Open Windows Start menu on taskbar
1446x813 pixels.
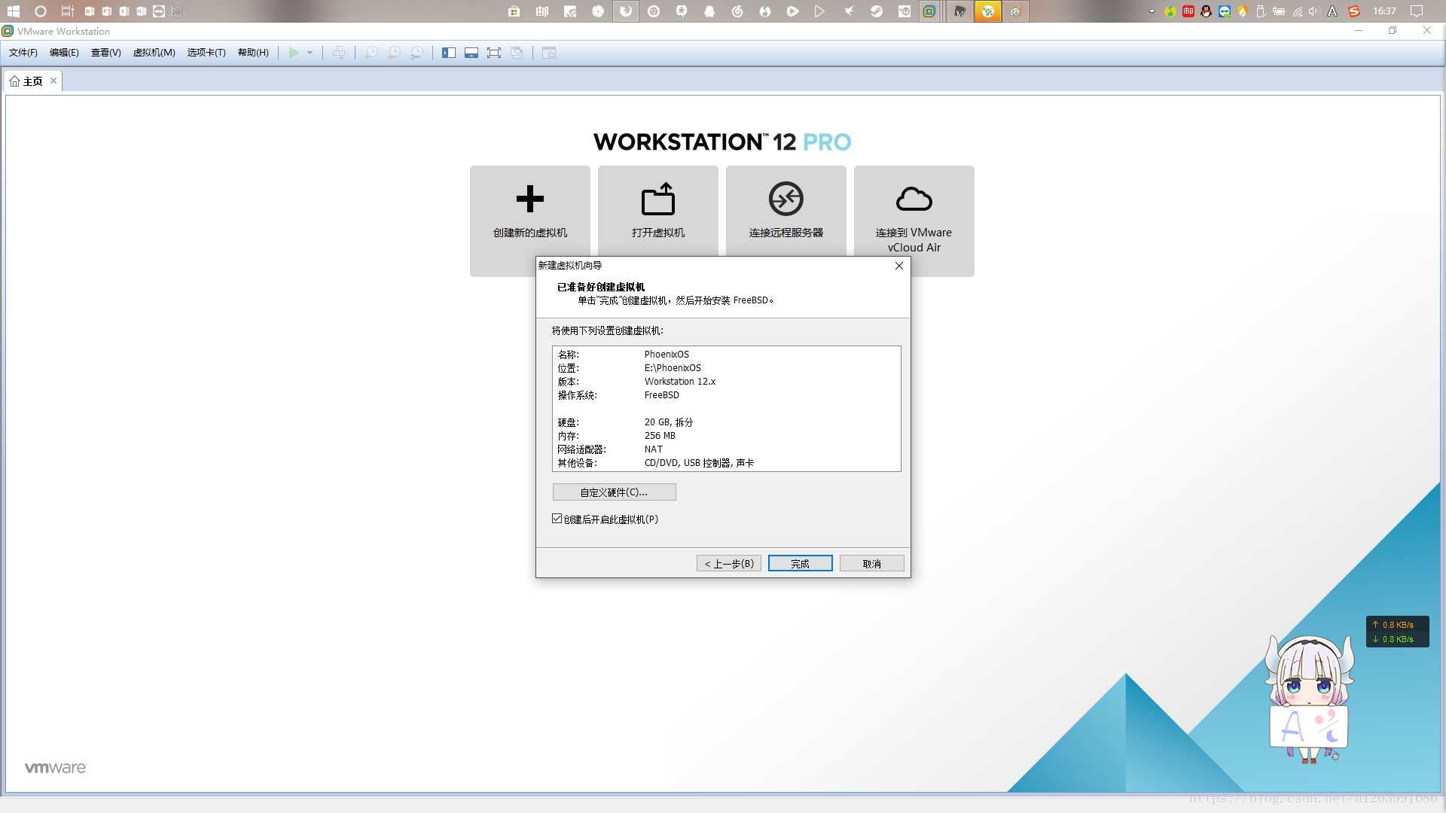(13, 11)
